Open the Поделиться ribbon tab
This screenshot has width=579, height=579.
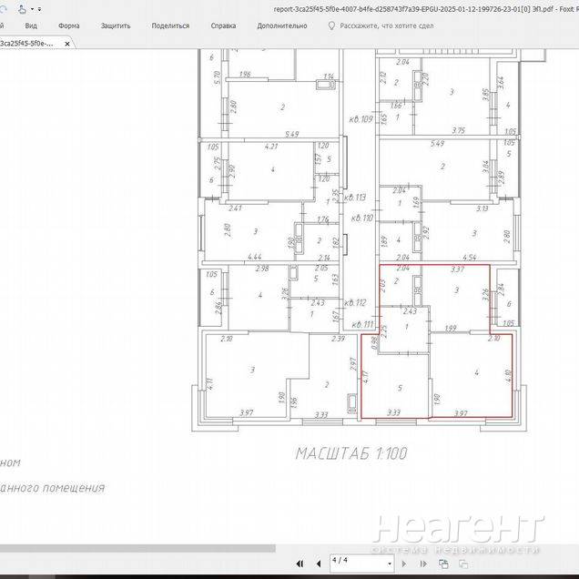coord(170,25)
